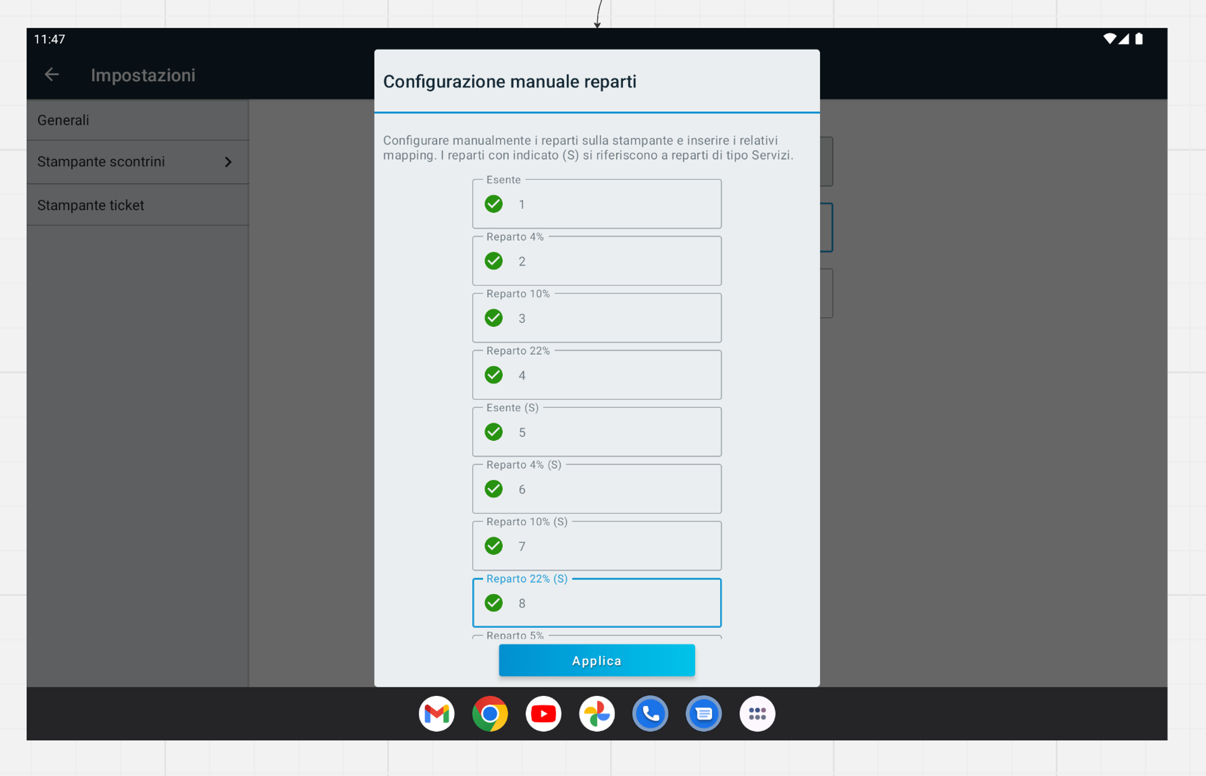Open Gmail from the dock
1206x776 pixels.
click(437, 714)
